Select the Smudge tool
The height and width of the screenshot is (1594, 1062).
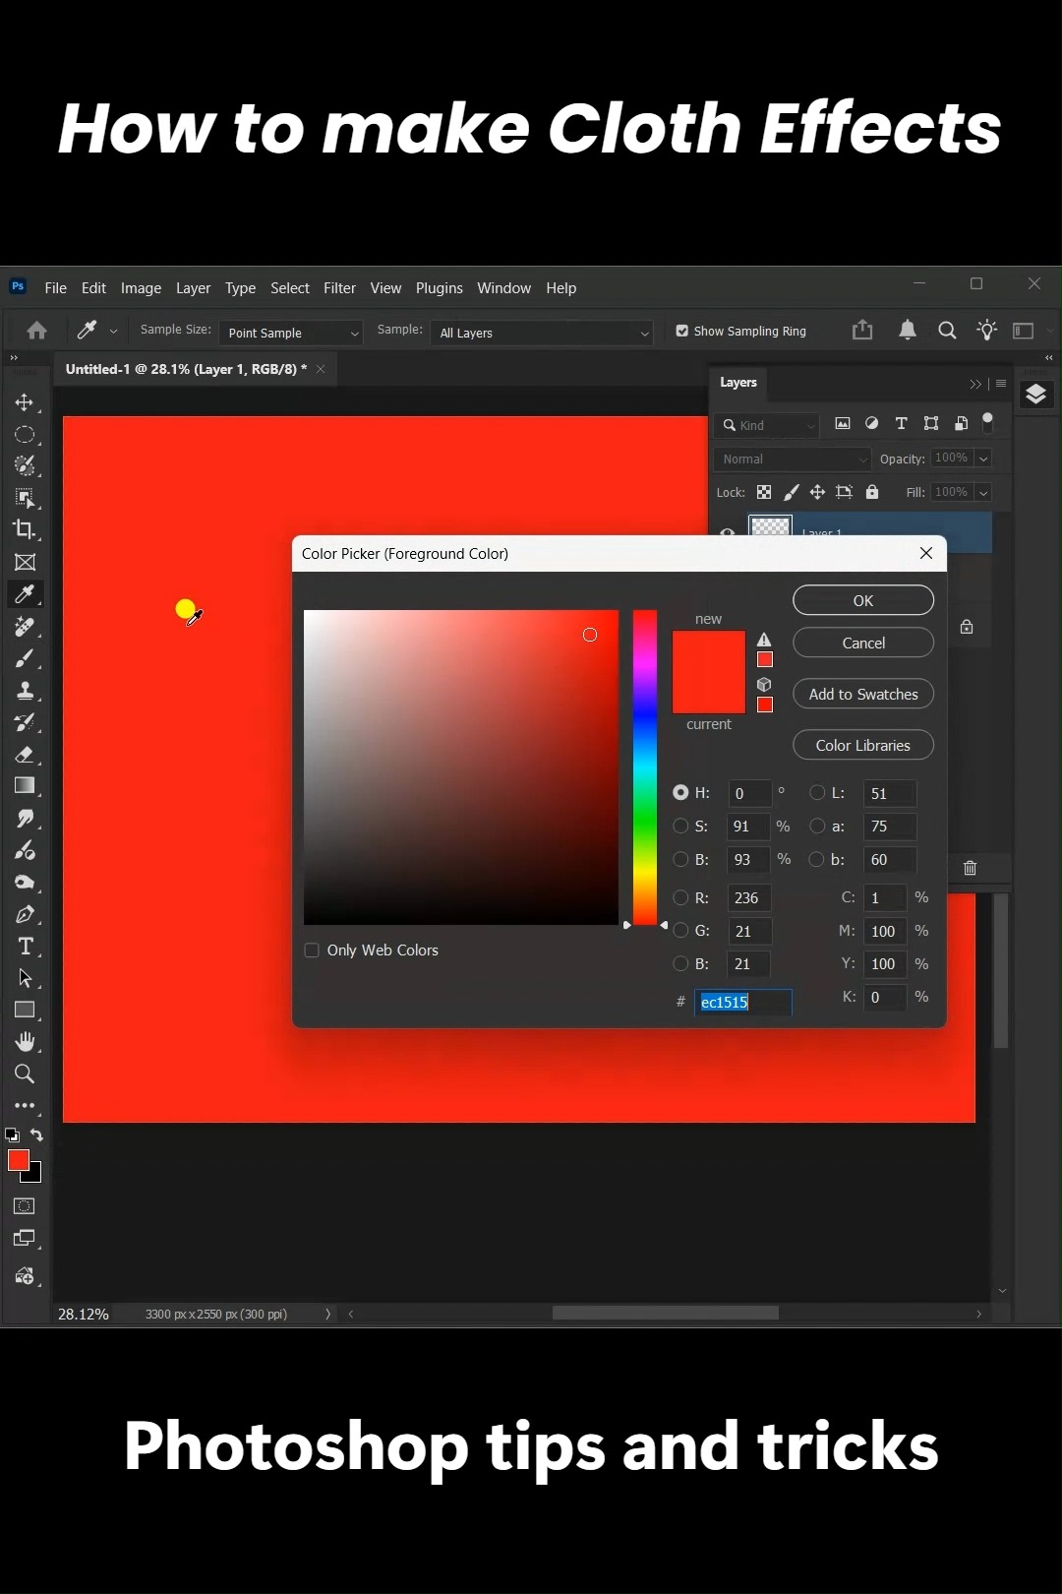tap(25, 818)
